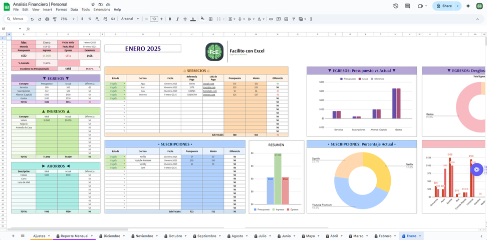Click the Print icon

click(47, 19)
